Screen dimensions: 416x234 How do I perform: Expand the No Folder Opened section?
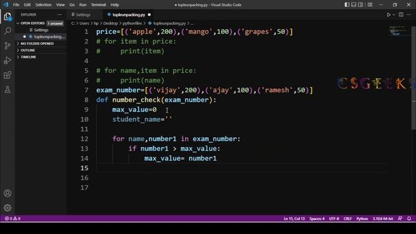coord(40,44)
